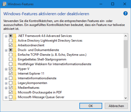Image resolution: width=131 pixels, height=112 pixels.
Task: Select Active Directory Lightweight Directory Services label
Action: click(50, 40)
